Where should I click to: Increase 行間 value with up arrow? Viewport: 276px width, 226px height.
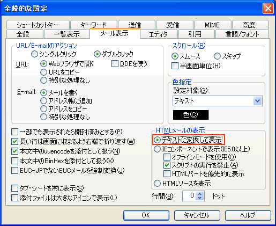pyautogui.click(x=199, y=194)
